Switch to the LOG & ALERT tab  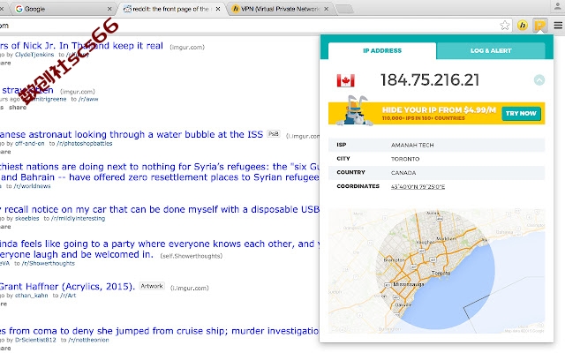491,51
